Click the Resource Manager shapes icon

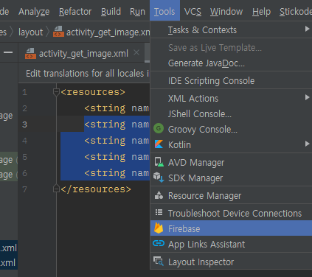click(159, 195)
